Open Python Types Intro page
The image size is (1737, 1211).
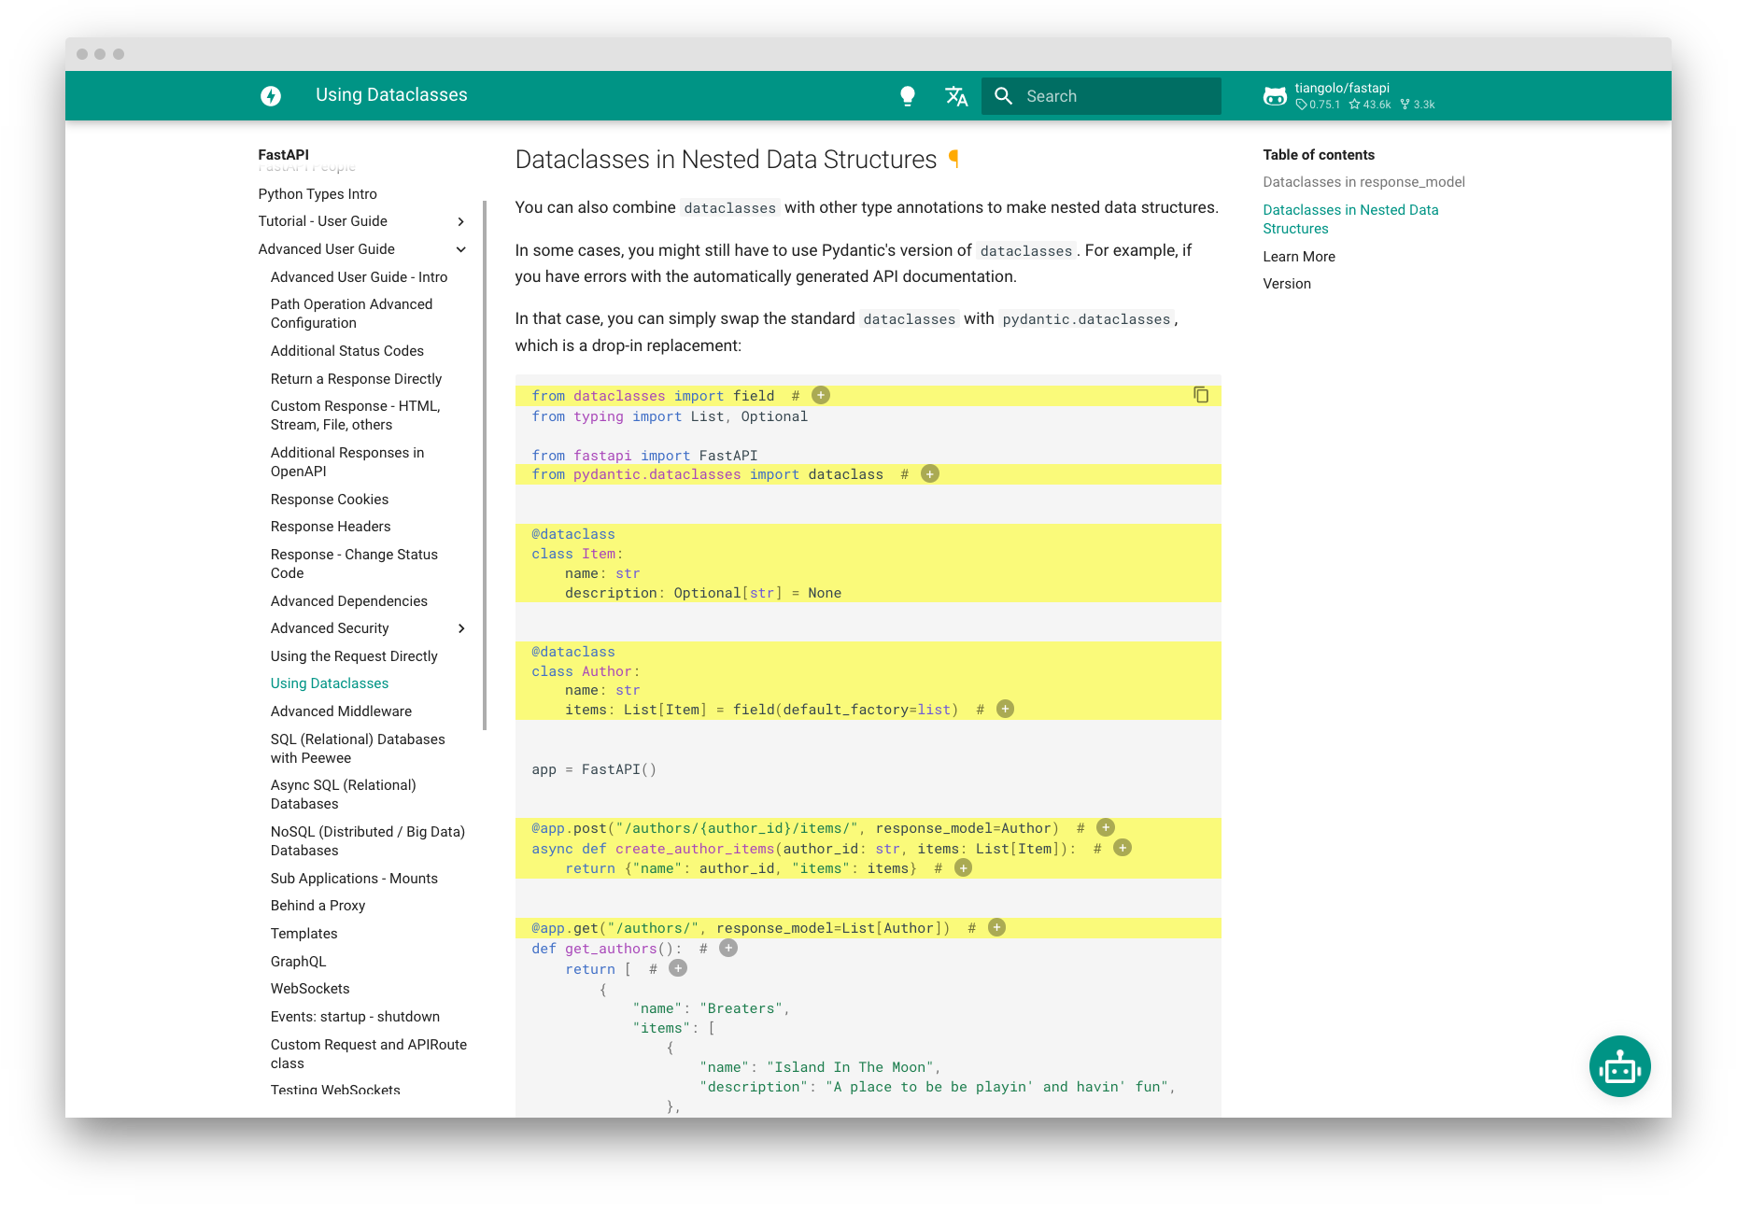point(318,194)
